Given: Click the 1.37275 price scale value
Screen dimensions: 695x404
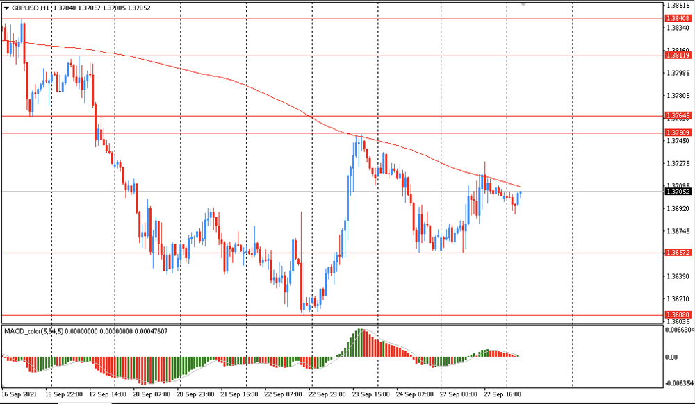Looking at the screenshot, I should (x=678, y=164).
